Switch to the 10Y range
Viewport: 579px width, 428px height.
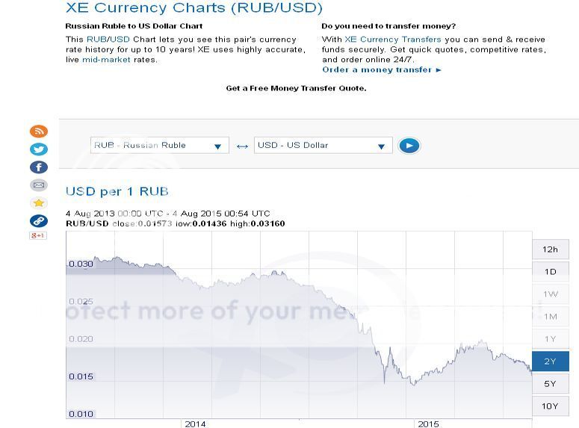[x=550, y=406]
